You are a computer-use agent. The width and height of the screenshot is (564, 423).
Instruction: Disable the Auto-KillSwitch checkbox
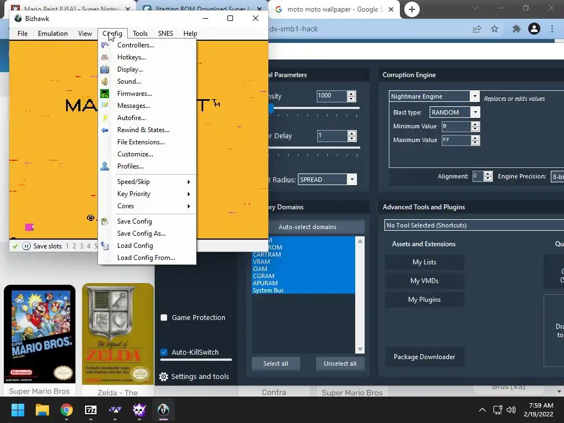[x=164, y=352]
